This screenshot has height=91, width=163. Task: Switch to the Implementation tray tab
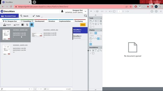[x=66, y=21]
